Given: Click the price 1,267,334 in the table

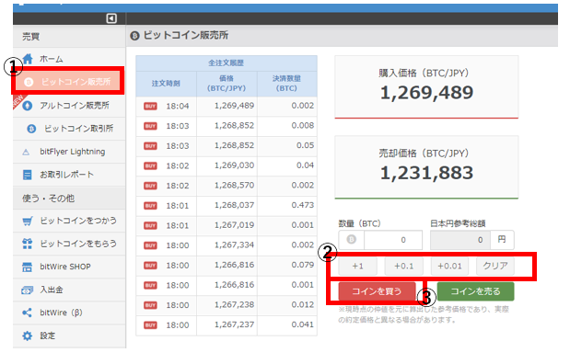Looking at the screenshot, I should 234,245.
